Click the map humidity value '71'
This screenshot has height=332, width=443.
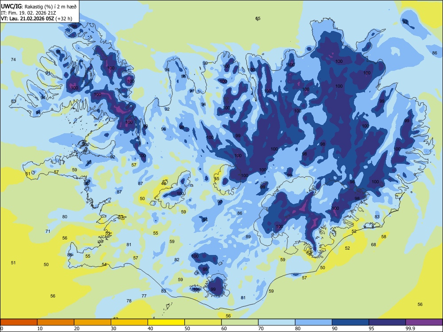[x=48, y=232]
